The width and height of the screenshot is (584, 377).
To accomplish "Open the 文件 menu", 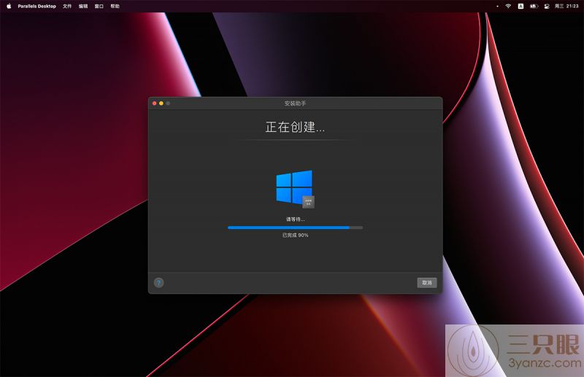I will [x=67, y=6].
